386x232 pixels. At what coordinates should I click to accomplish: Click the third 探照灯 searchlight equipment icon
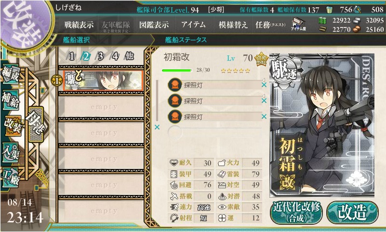coord(175,116)
